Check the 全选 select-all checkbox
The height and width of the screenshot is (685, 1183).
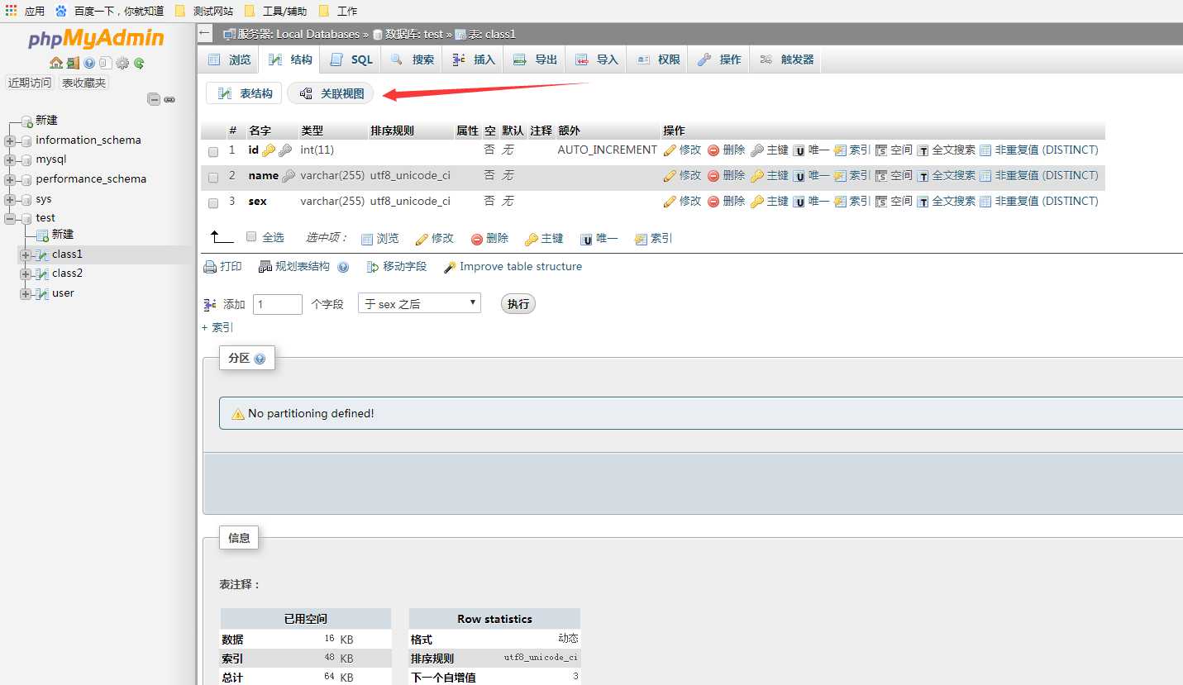[252, 236]
